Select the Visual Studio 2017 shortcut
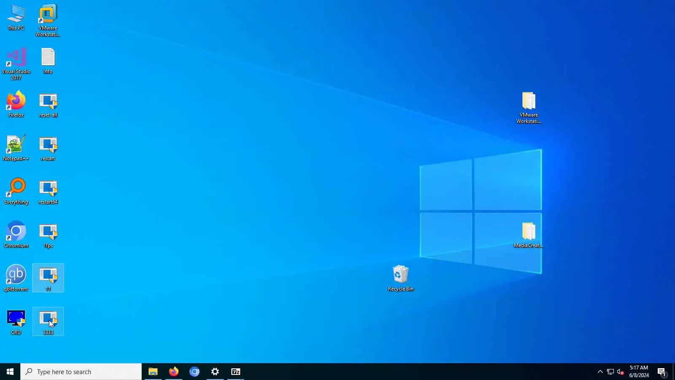This screenshot has height=380, width=675. [x=16, y=64]
